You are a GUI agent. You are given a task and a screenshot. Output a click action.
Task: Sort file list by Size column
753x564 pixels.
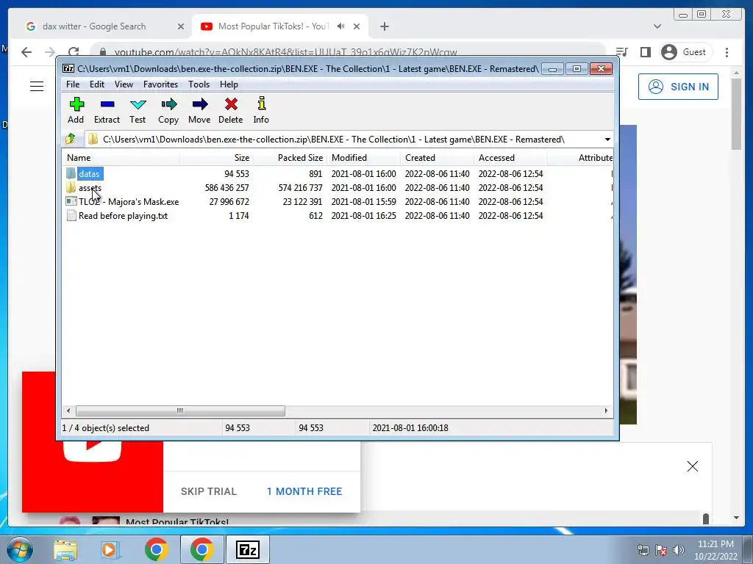(x=217, y=158)
